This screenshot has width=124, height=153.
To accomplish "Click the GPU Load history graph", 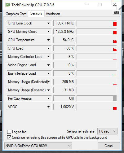I will tap(97, 48).
